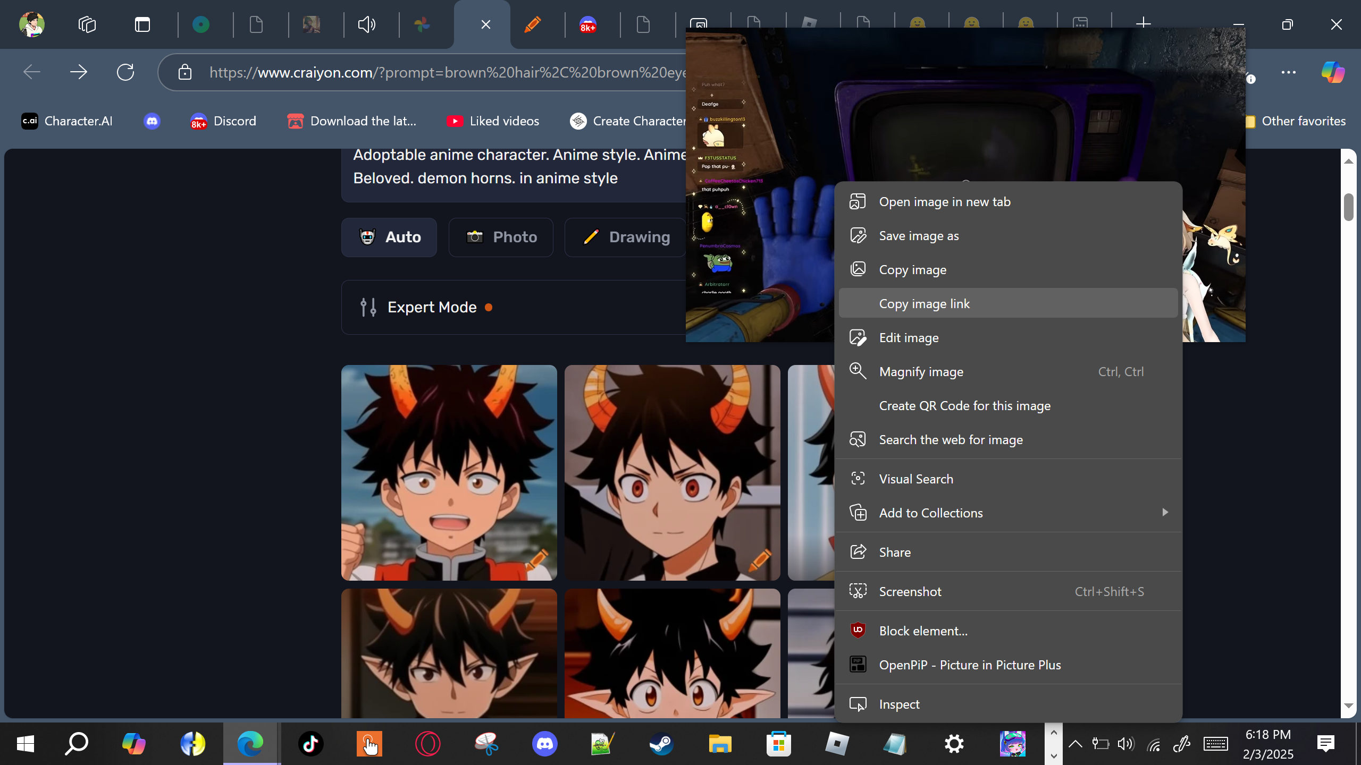Screen dimensions: 1361x765
Task: Switch to the teal circle icon tab
Action: 201,24
